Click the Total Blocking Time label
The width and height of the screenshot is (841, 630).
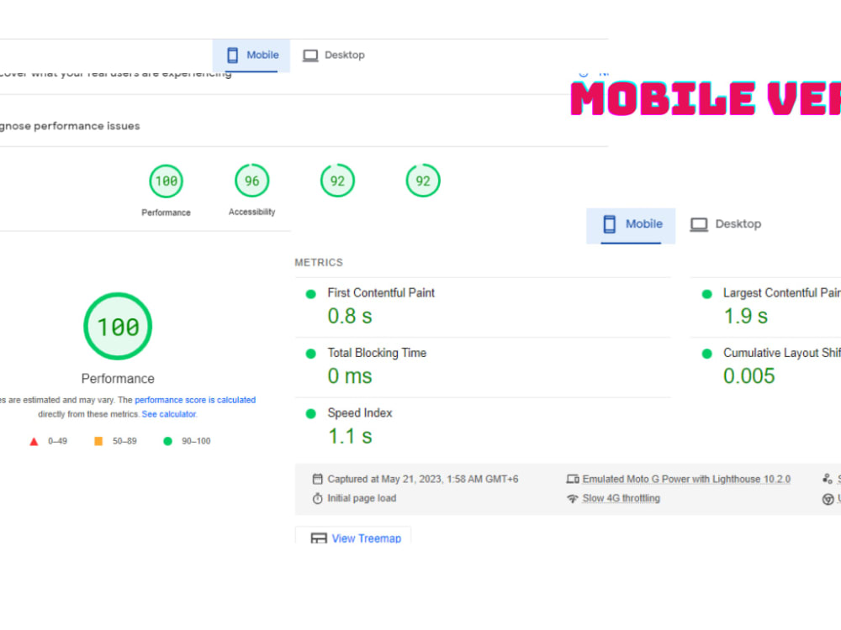click(377, 353)
